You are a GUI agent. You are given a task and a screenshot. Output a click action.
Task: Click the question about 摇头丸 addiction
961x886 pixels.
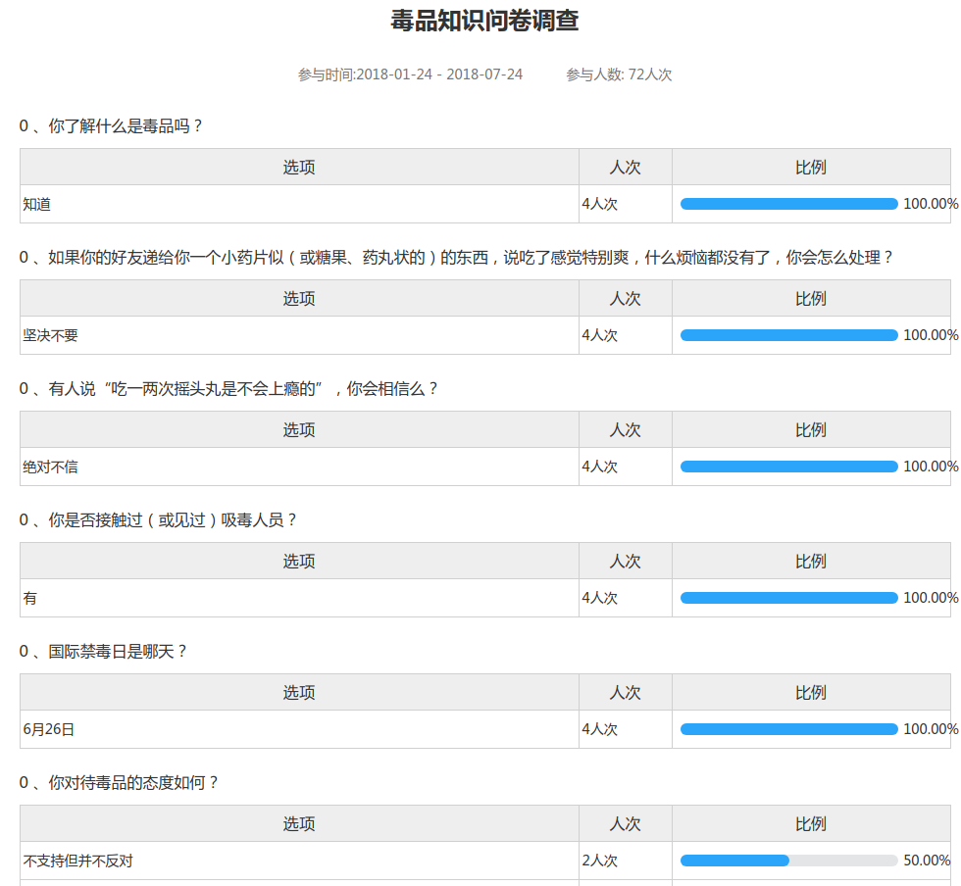pos(229,389)
